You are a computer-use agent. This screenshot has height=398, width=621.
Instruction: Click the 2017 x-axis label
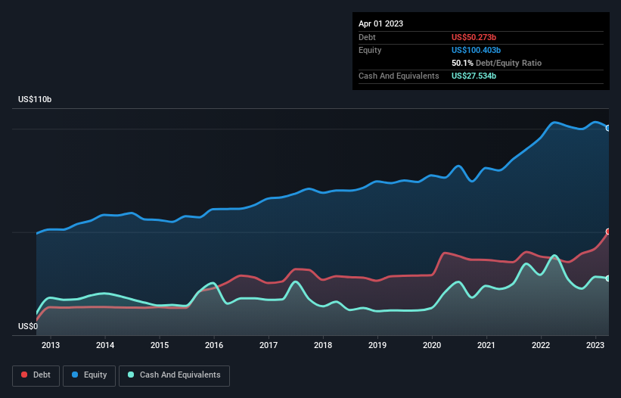(x=269, y=345)
